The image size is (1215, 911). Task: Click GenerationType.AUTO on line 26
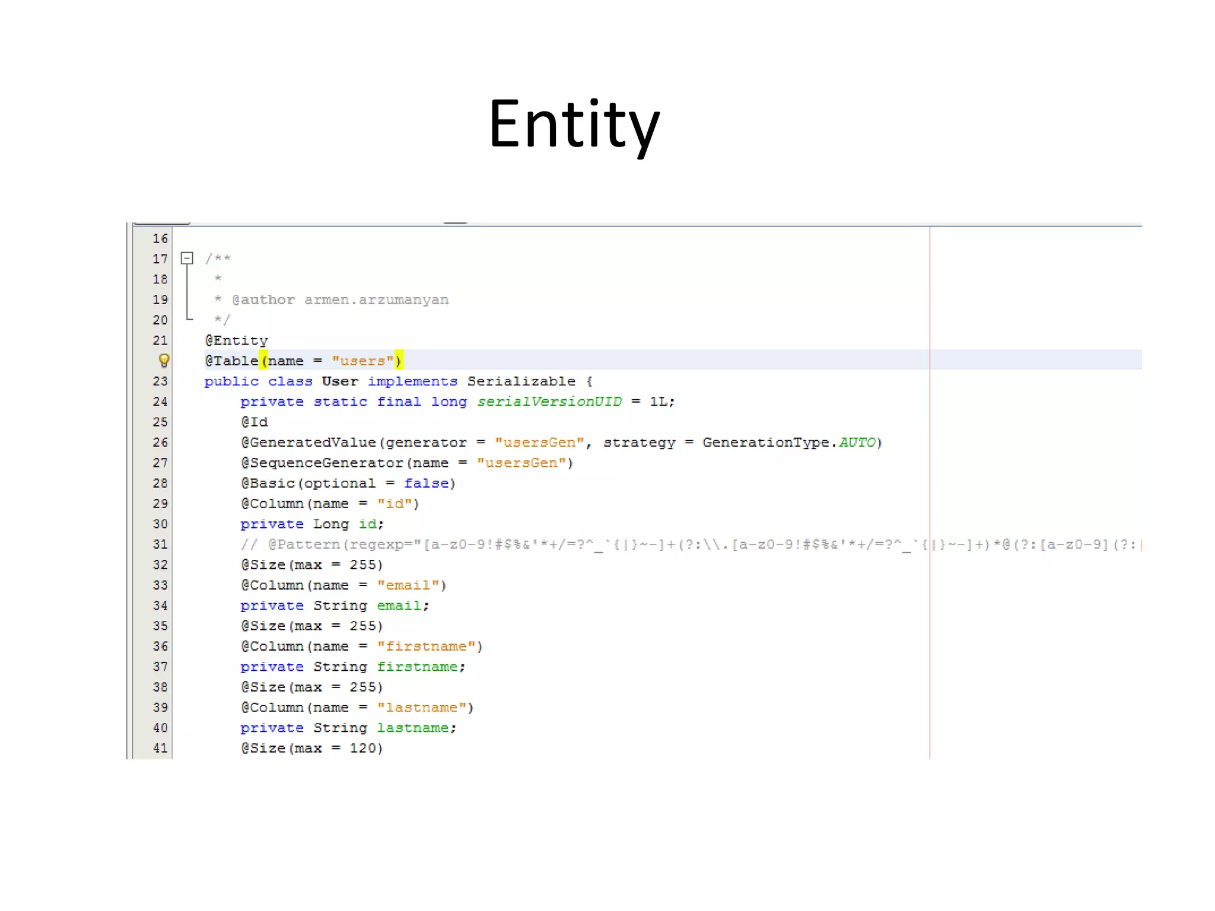[789, 442]
